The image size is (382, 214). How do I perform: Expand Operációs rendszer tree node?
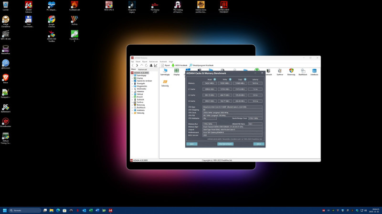pos(132,81)
